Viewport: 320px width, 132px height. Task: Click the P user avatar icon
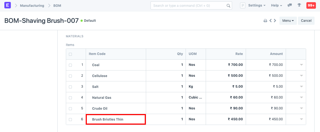point(242,5)
